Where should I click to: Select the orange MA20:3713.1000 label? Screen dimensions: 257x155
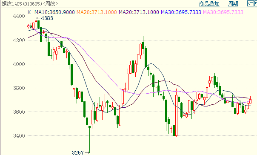[x=97, y=12]
